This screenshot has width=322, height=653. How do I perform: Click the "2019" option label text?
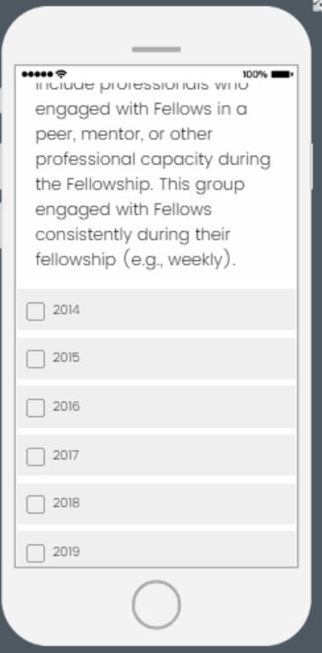pyautogui.click(x=66, y=552)
